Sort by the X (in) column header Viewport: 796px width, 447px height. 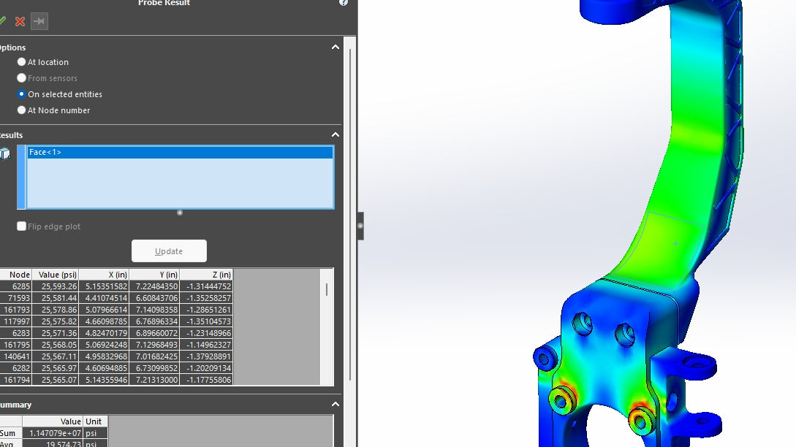pos(104,275)
